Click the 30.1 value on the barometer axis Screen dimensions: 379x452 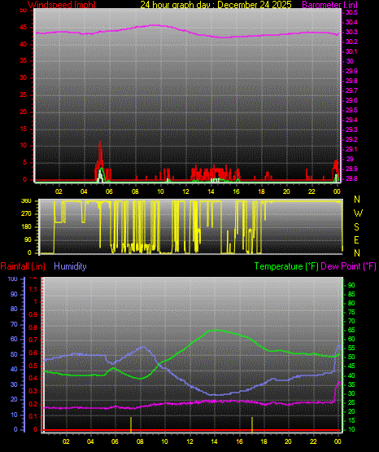(x=351, y=51)
